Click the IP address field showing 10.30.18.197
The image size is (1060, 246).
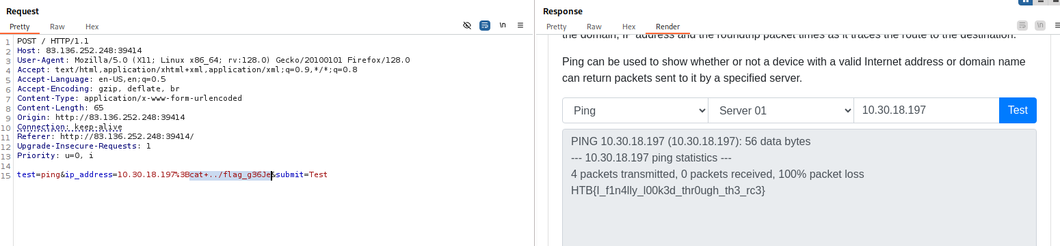(927, 110)
